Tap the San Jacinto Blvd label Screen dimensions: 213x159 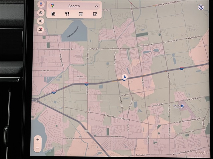point(130,107)
